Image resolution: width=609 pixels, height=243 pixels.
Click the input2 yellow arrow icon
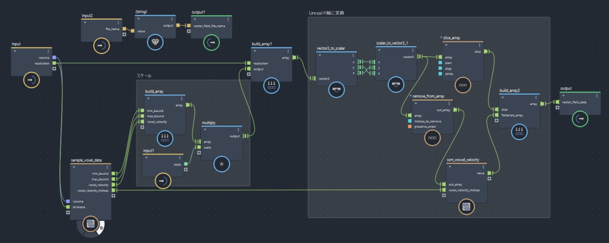tap(101, 46)
